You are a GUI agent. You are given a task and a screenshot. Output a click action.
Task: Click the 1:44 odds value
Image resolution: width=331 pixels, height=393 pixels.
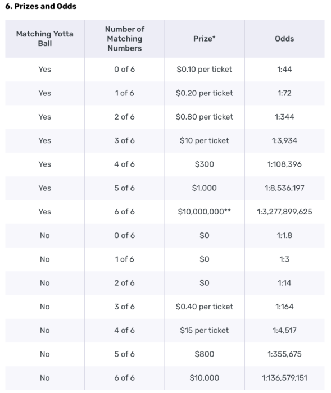(x=284, y=70)
